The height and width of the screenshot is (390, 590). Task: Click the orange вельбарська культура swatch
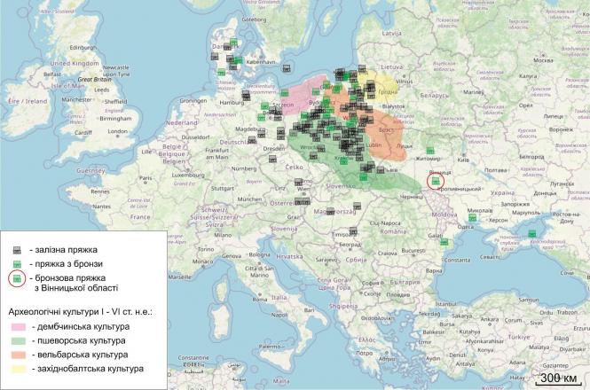(19, 355)
